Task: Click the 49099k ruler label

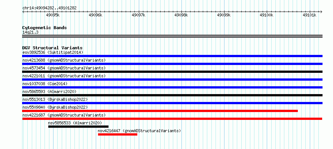Action: point(224,15)
